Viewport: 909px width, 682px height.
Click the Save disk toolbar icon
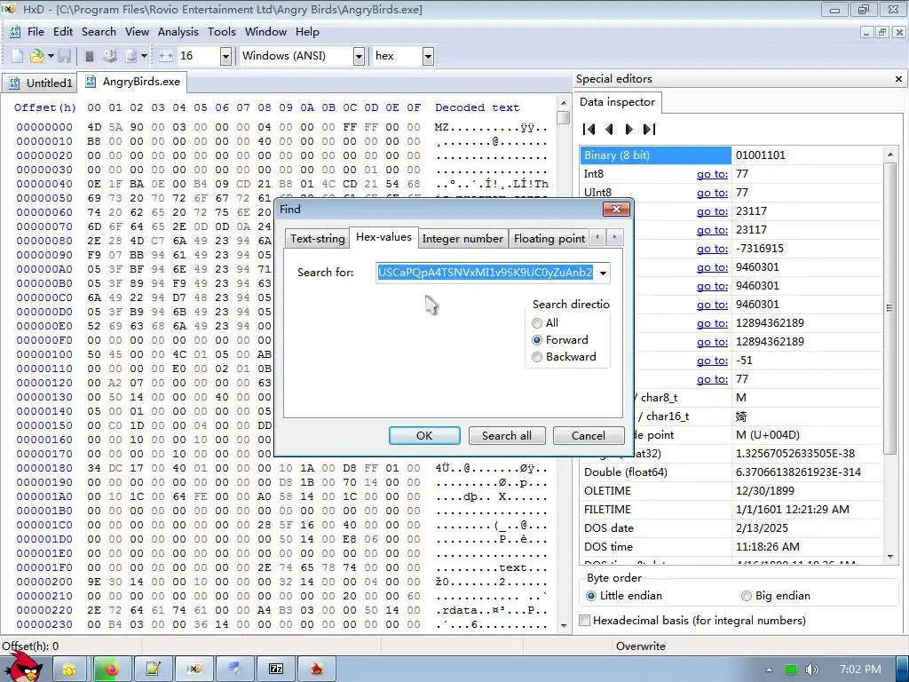pyautogui.click(x=64, y=56)
